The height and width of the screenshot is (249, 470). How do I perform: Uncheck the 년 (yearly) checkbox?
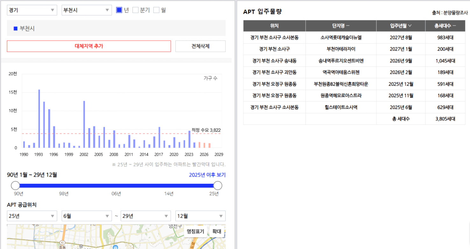(119, 10)
